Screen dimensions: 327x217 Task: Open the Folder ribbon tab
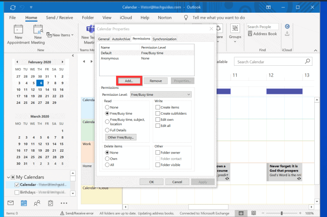point(88,18)
